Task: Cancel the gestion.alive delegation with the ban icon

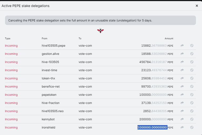Action: click(192, 54)
